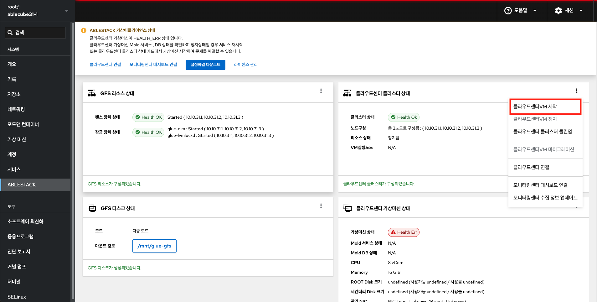
Task: Click the Health Err badge for 가상머신 상태
Action: [403, 232]
